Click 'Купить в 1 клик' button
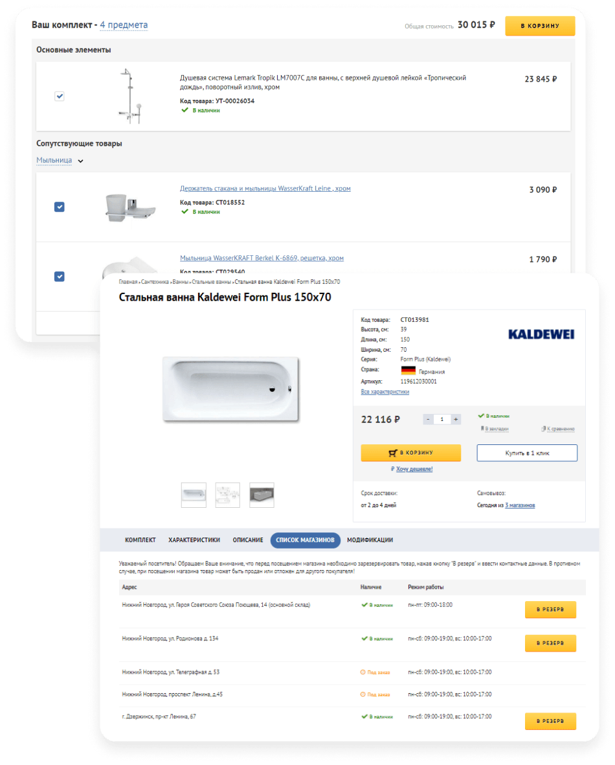 (527, 453)
